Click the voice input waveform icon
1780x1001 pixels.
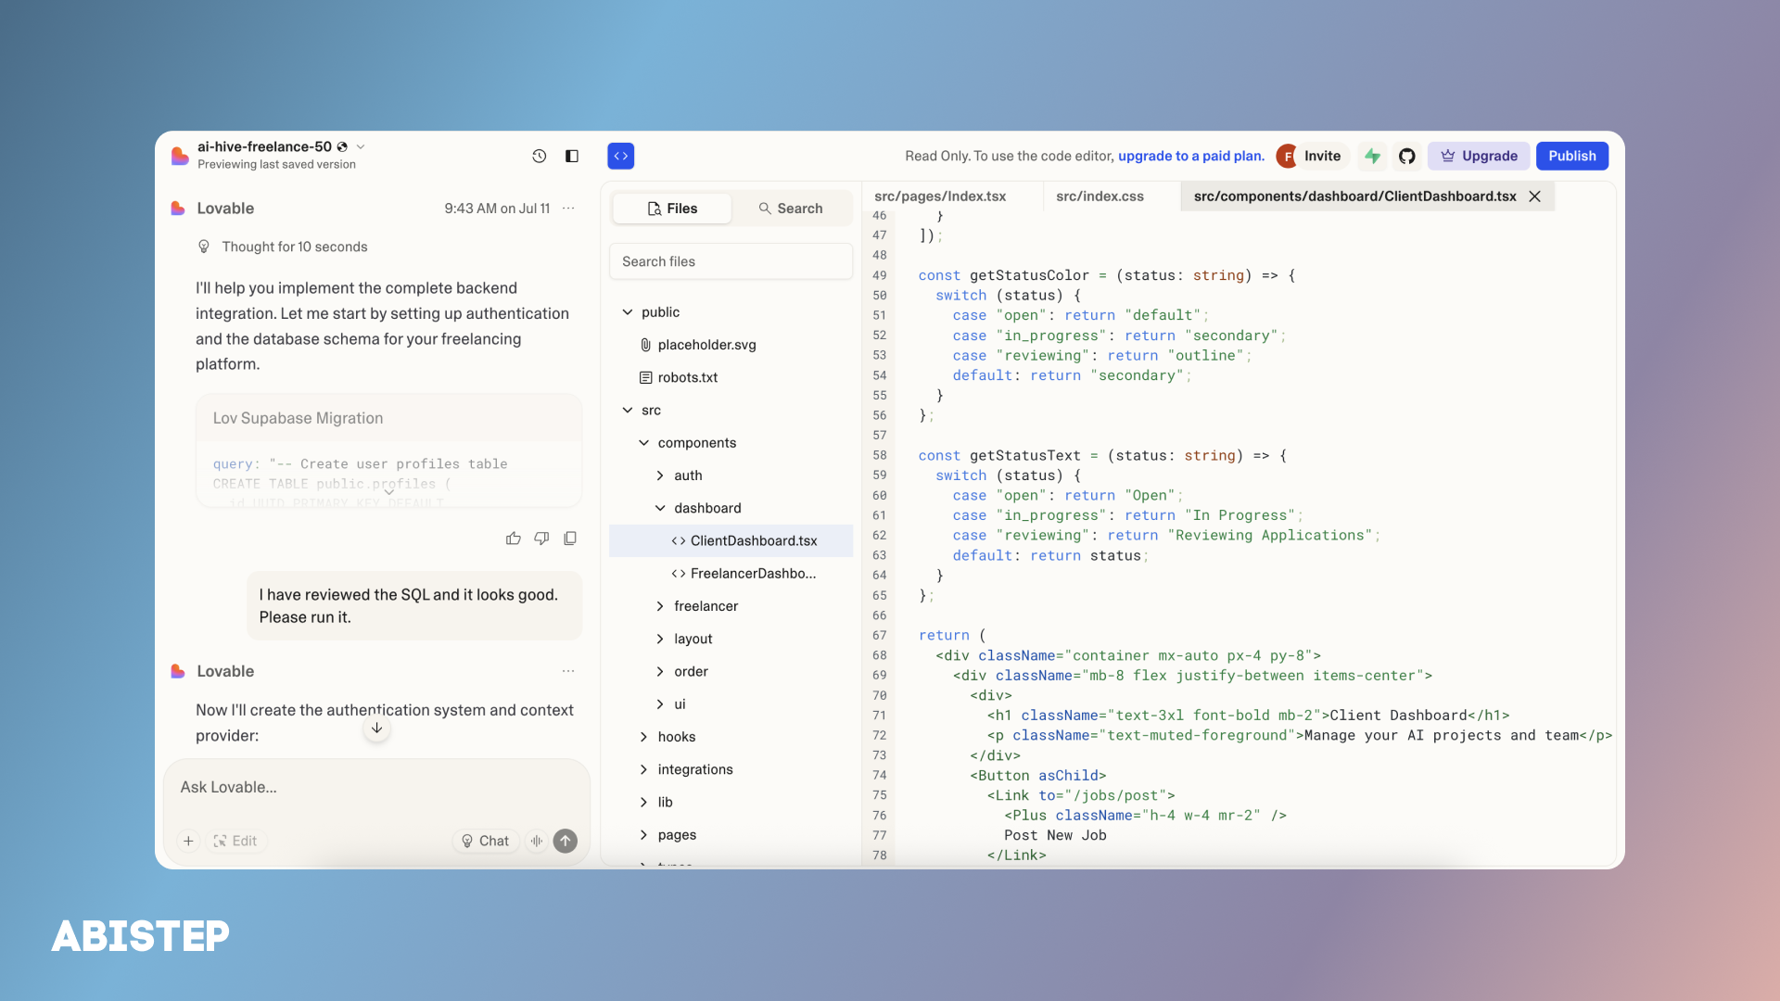click(537, 841)
